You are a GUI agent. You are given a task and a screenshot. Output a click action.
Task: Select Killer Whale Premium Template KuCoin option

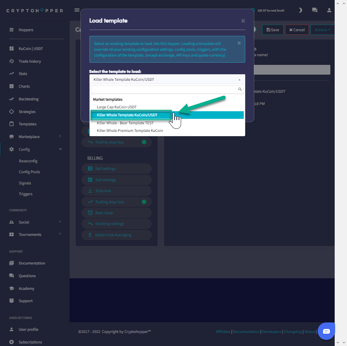pyautogui.click(x=130, y=130)
